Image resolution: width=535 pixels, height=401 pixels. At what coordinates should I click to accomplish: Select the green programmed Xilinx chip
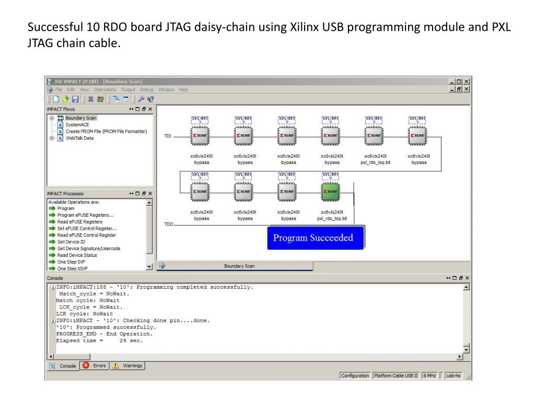pyautogui.click(x=331, y=192)
